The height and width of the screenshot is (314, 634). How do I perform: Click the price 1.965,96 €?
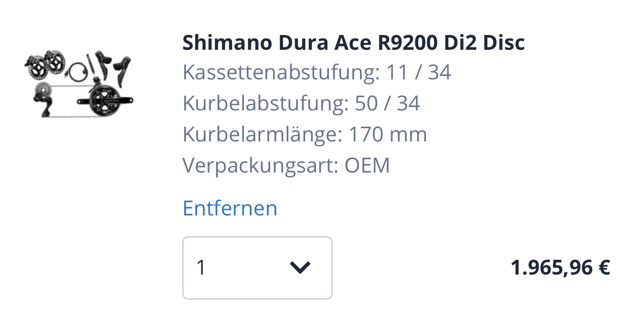(560, 268)
